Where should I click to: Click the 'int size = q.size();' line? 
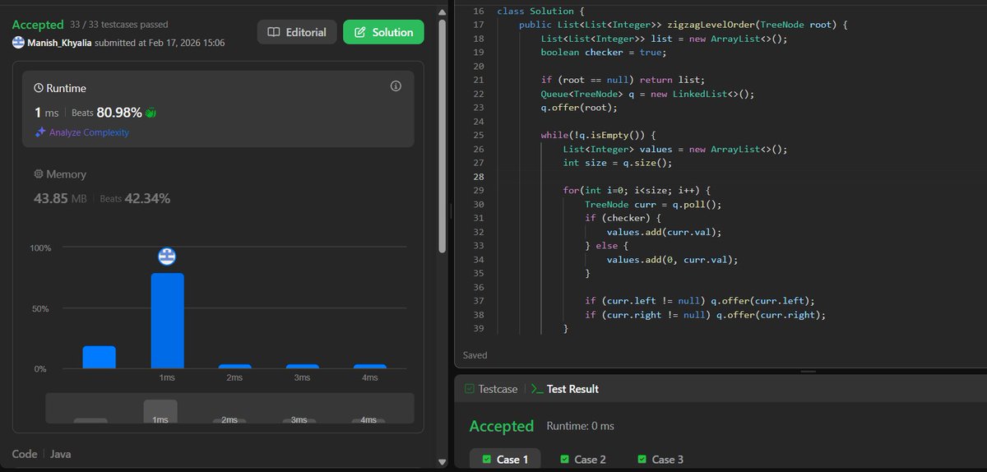(x=617, y=163)
